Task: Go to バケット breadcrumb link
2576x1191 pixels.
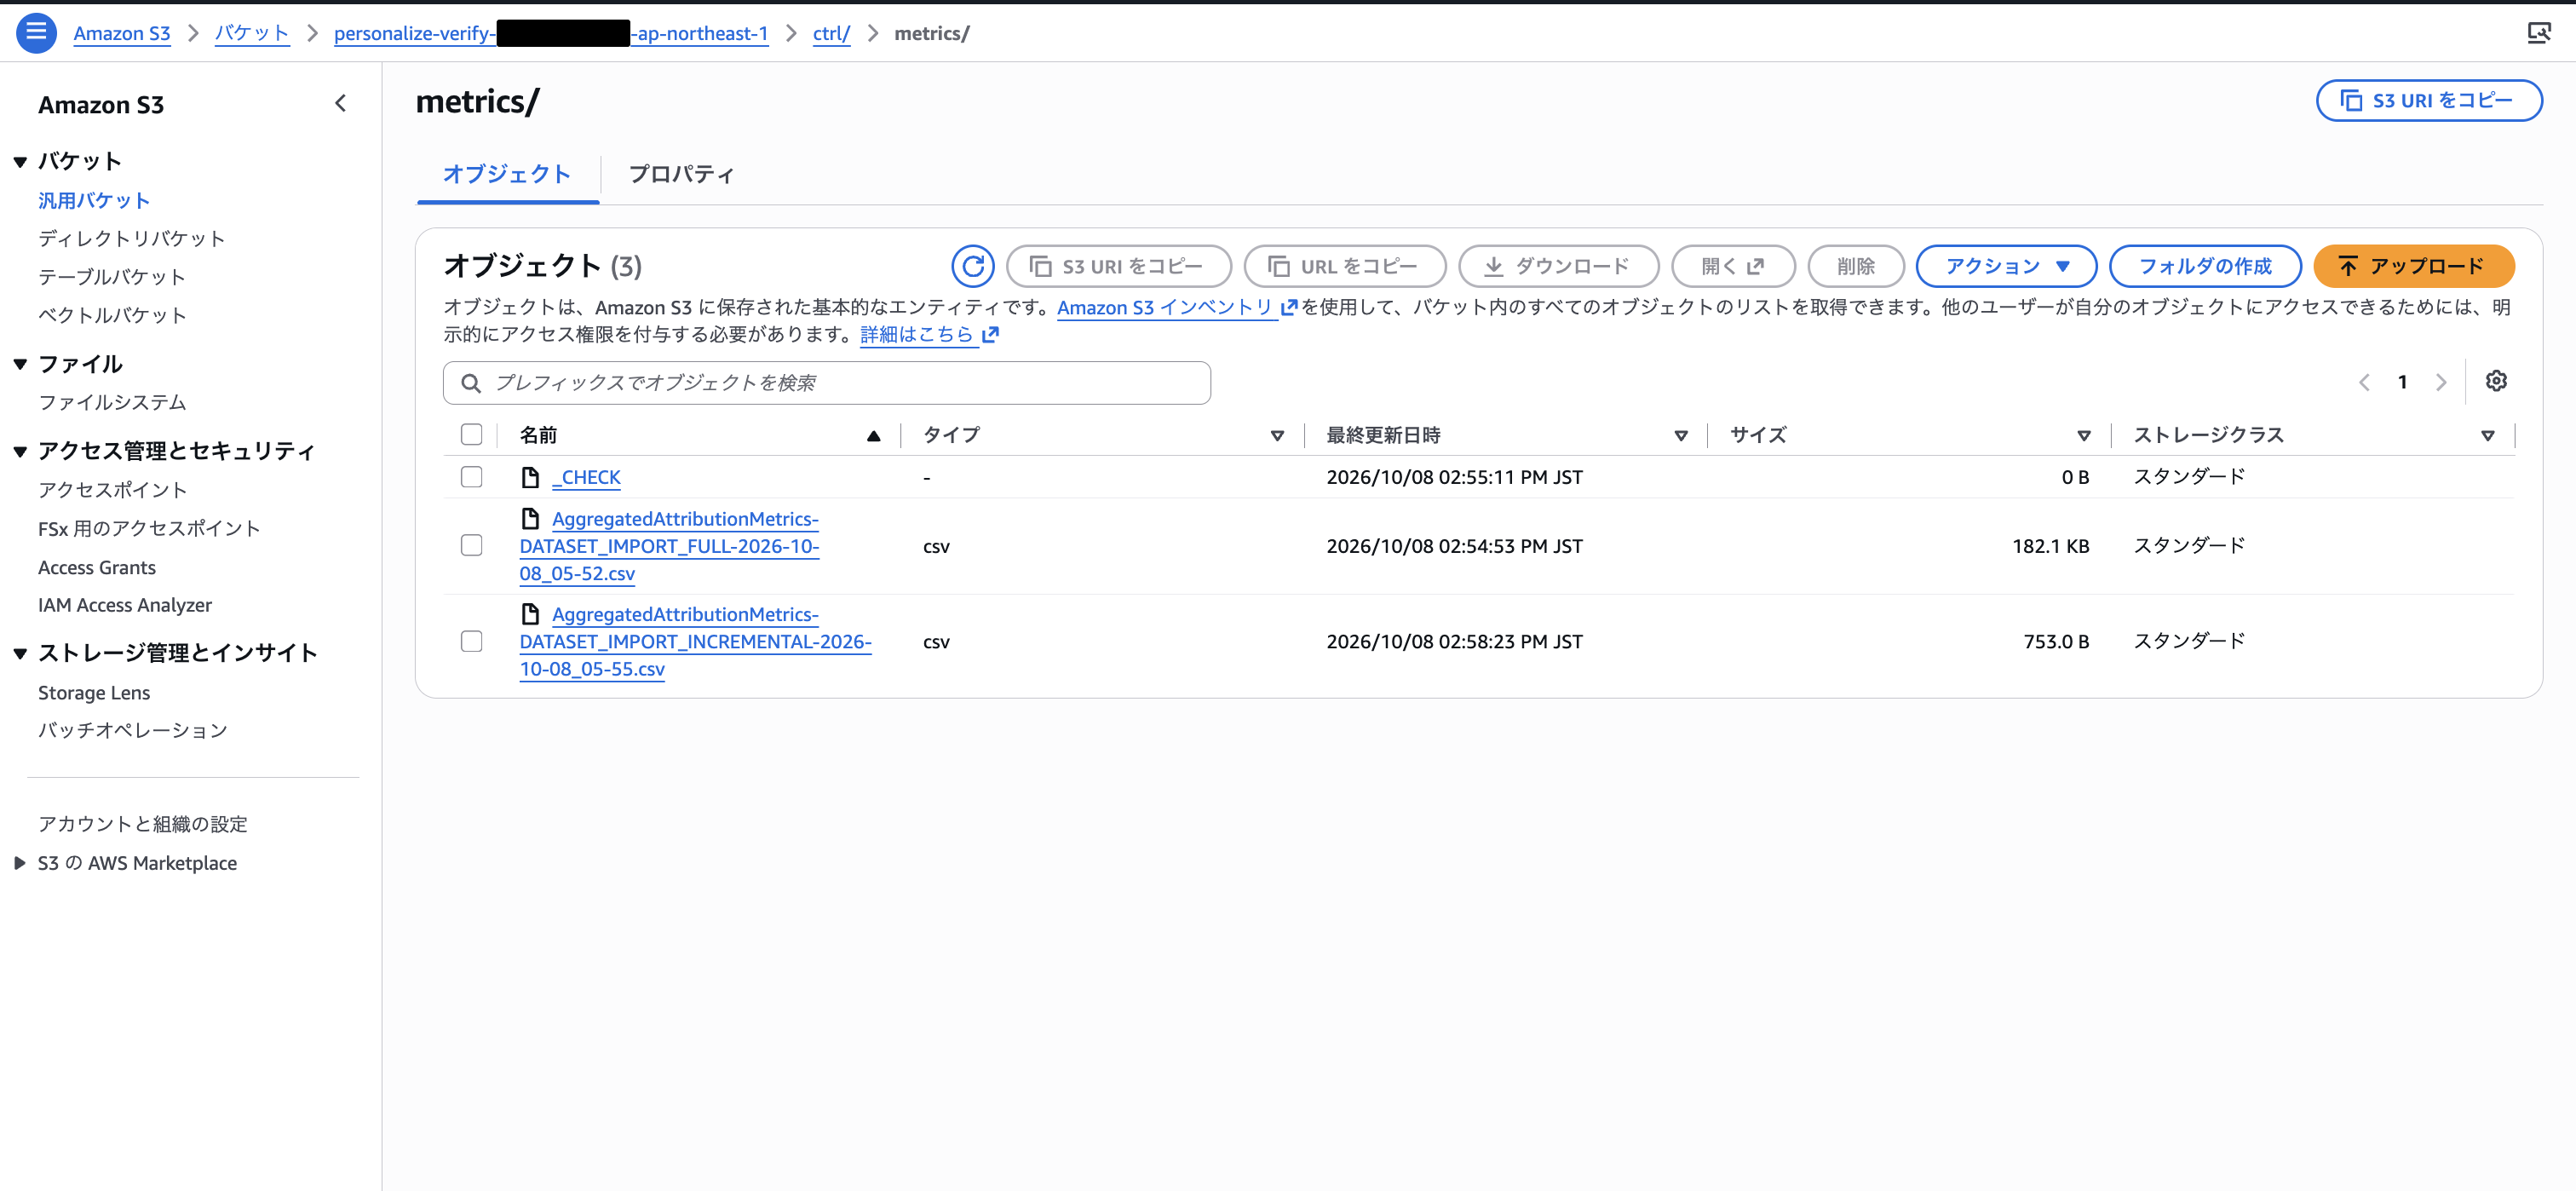Action: [252, 33]
